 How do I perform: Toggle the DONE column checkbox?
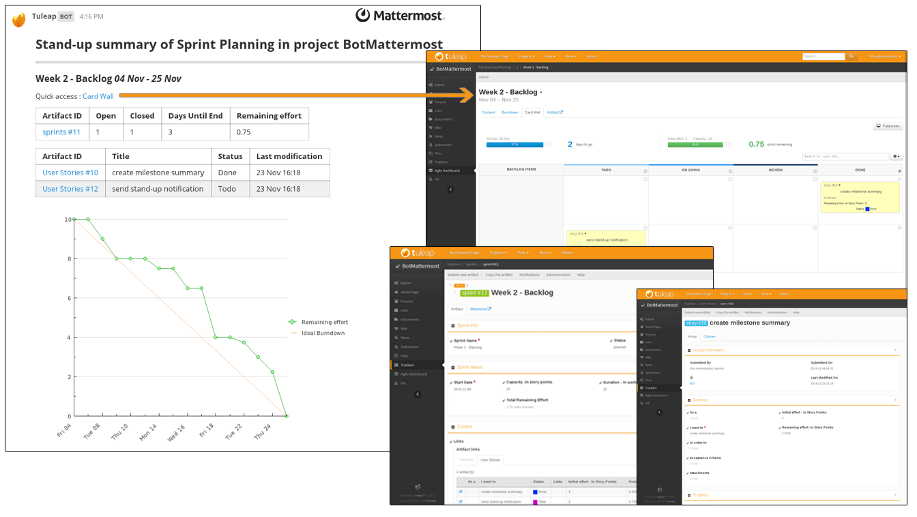click(899, 171)
